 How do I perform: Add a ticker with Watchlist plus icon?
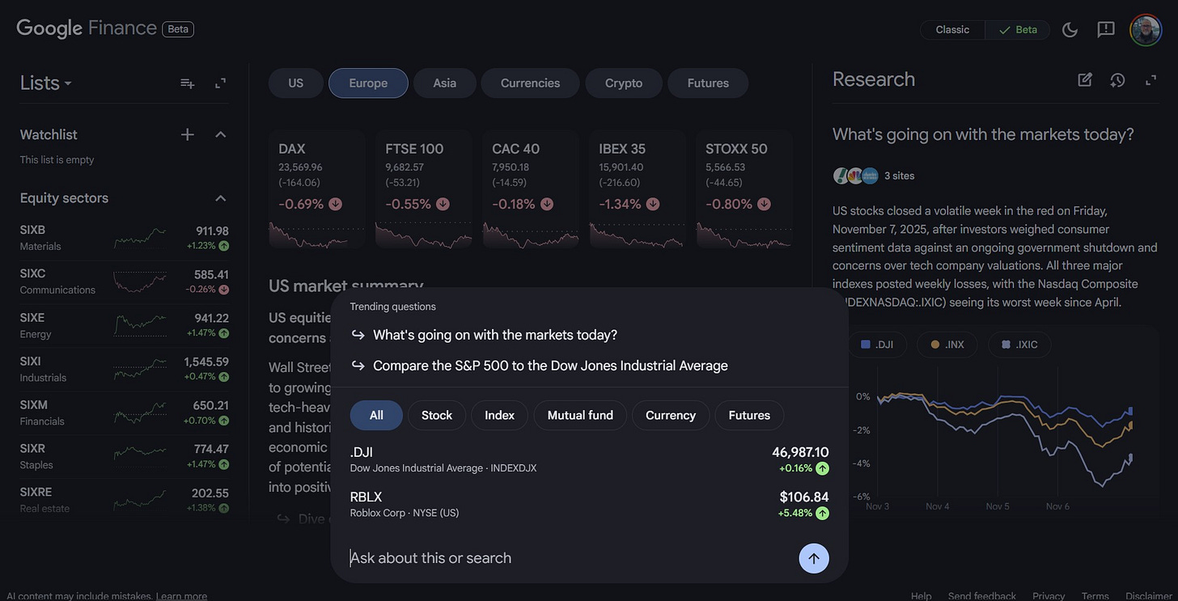187,134
